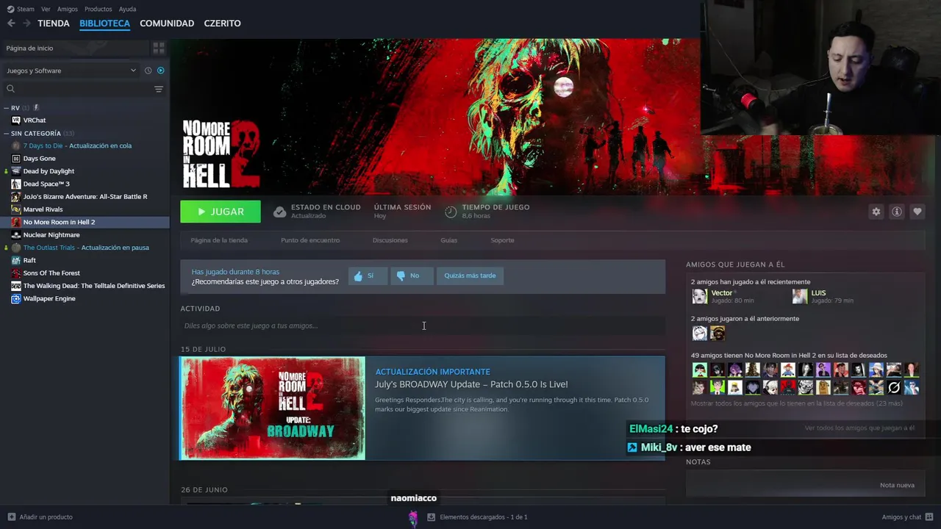Open Juegos y Software dropdown
The width and height of the screenshot is (941, 529).
[x=71, y=71]
